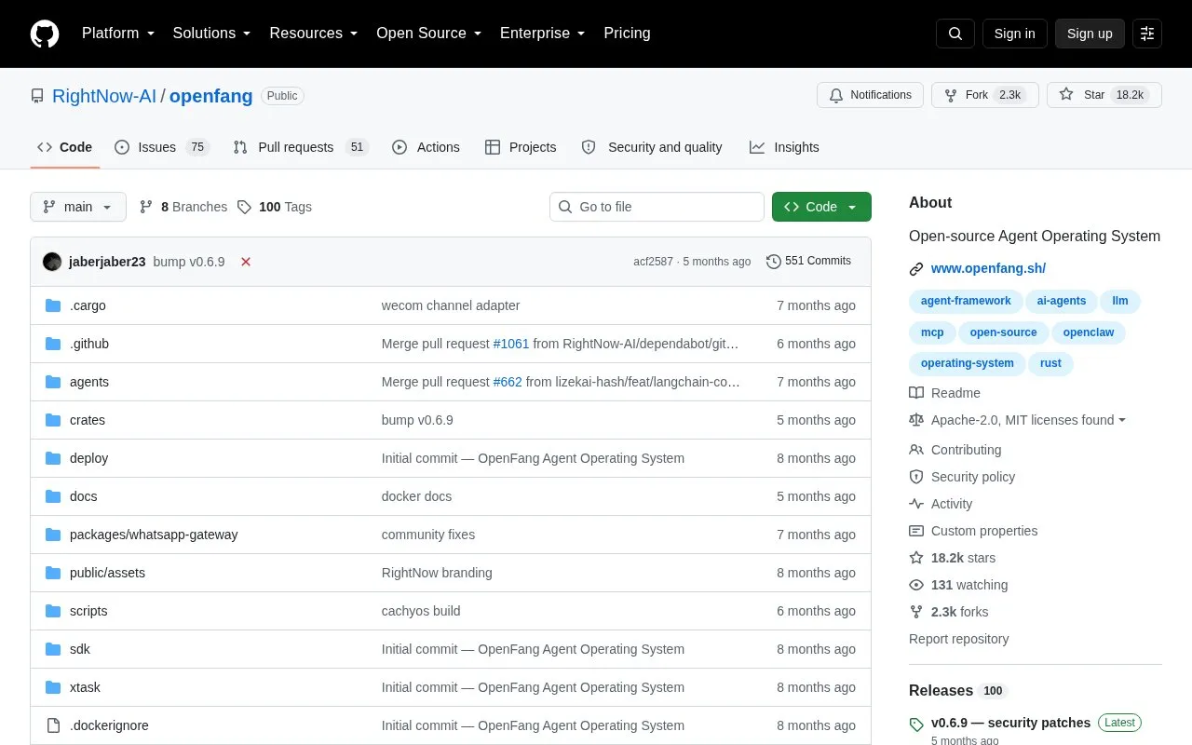1192x745 pixels.
Task: Click the Activity pulse icon
Action: [x=916, y=504]
